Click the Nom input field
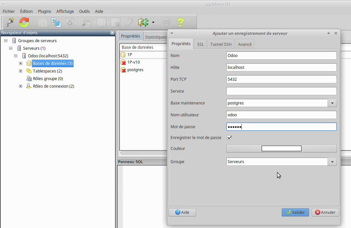This screenshot has width=351, height=228. 281,55
